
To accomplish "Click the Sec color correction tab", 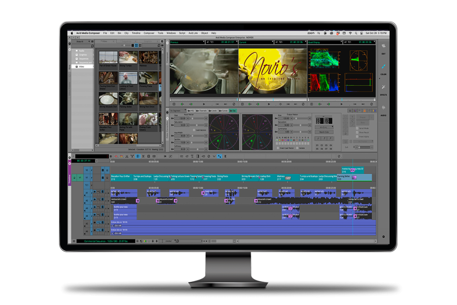I will pyautogui.click(x=233, y=111).
